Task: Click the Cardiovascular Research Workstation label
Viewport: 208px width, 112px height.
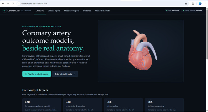Action: pos(42,26)
